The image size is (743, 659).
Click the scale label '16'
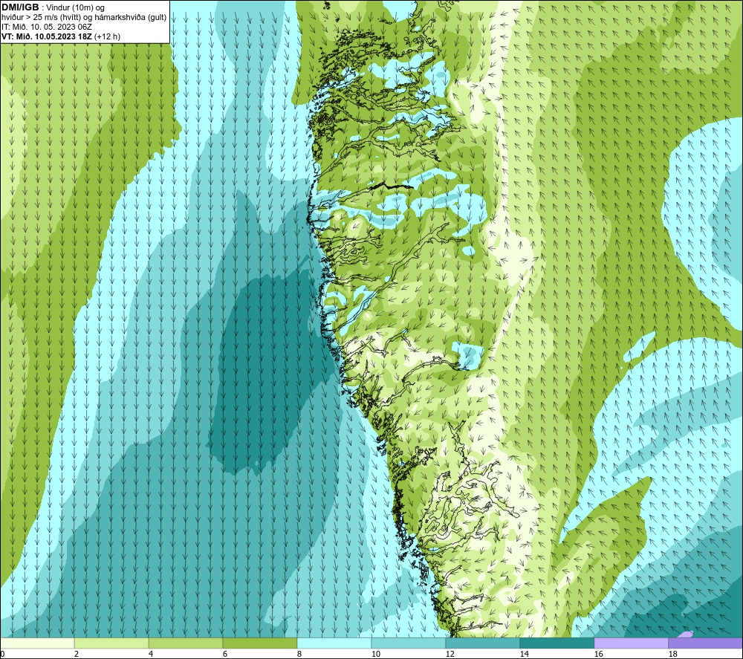(x=598, y=655)
